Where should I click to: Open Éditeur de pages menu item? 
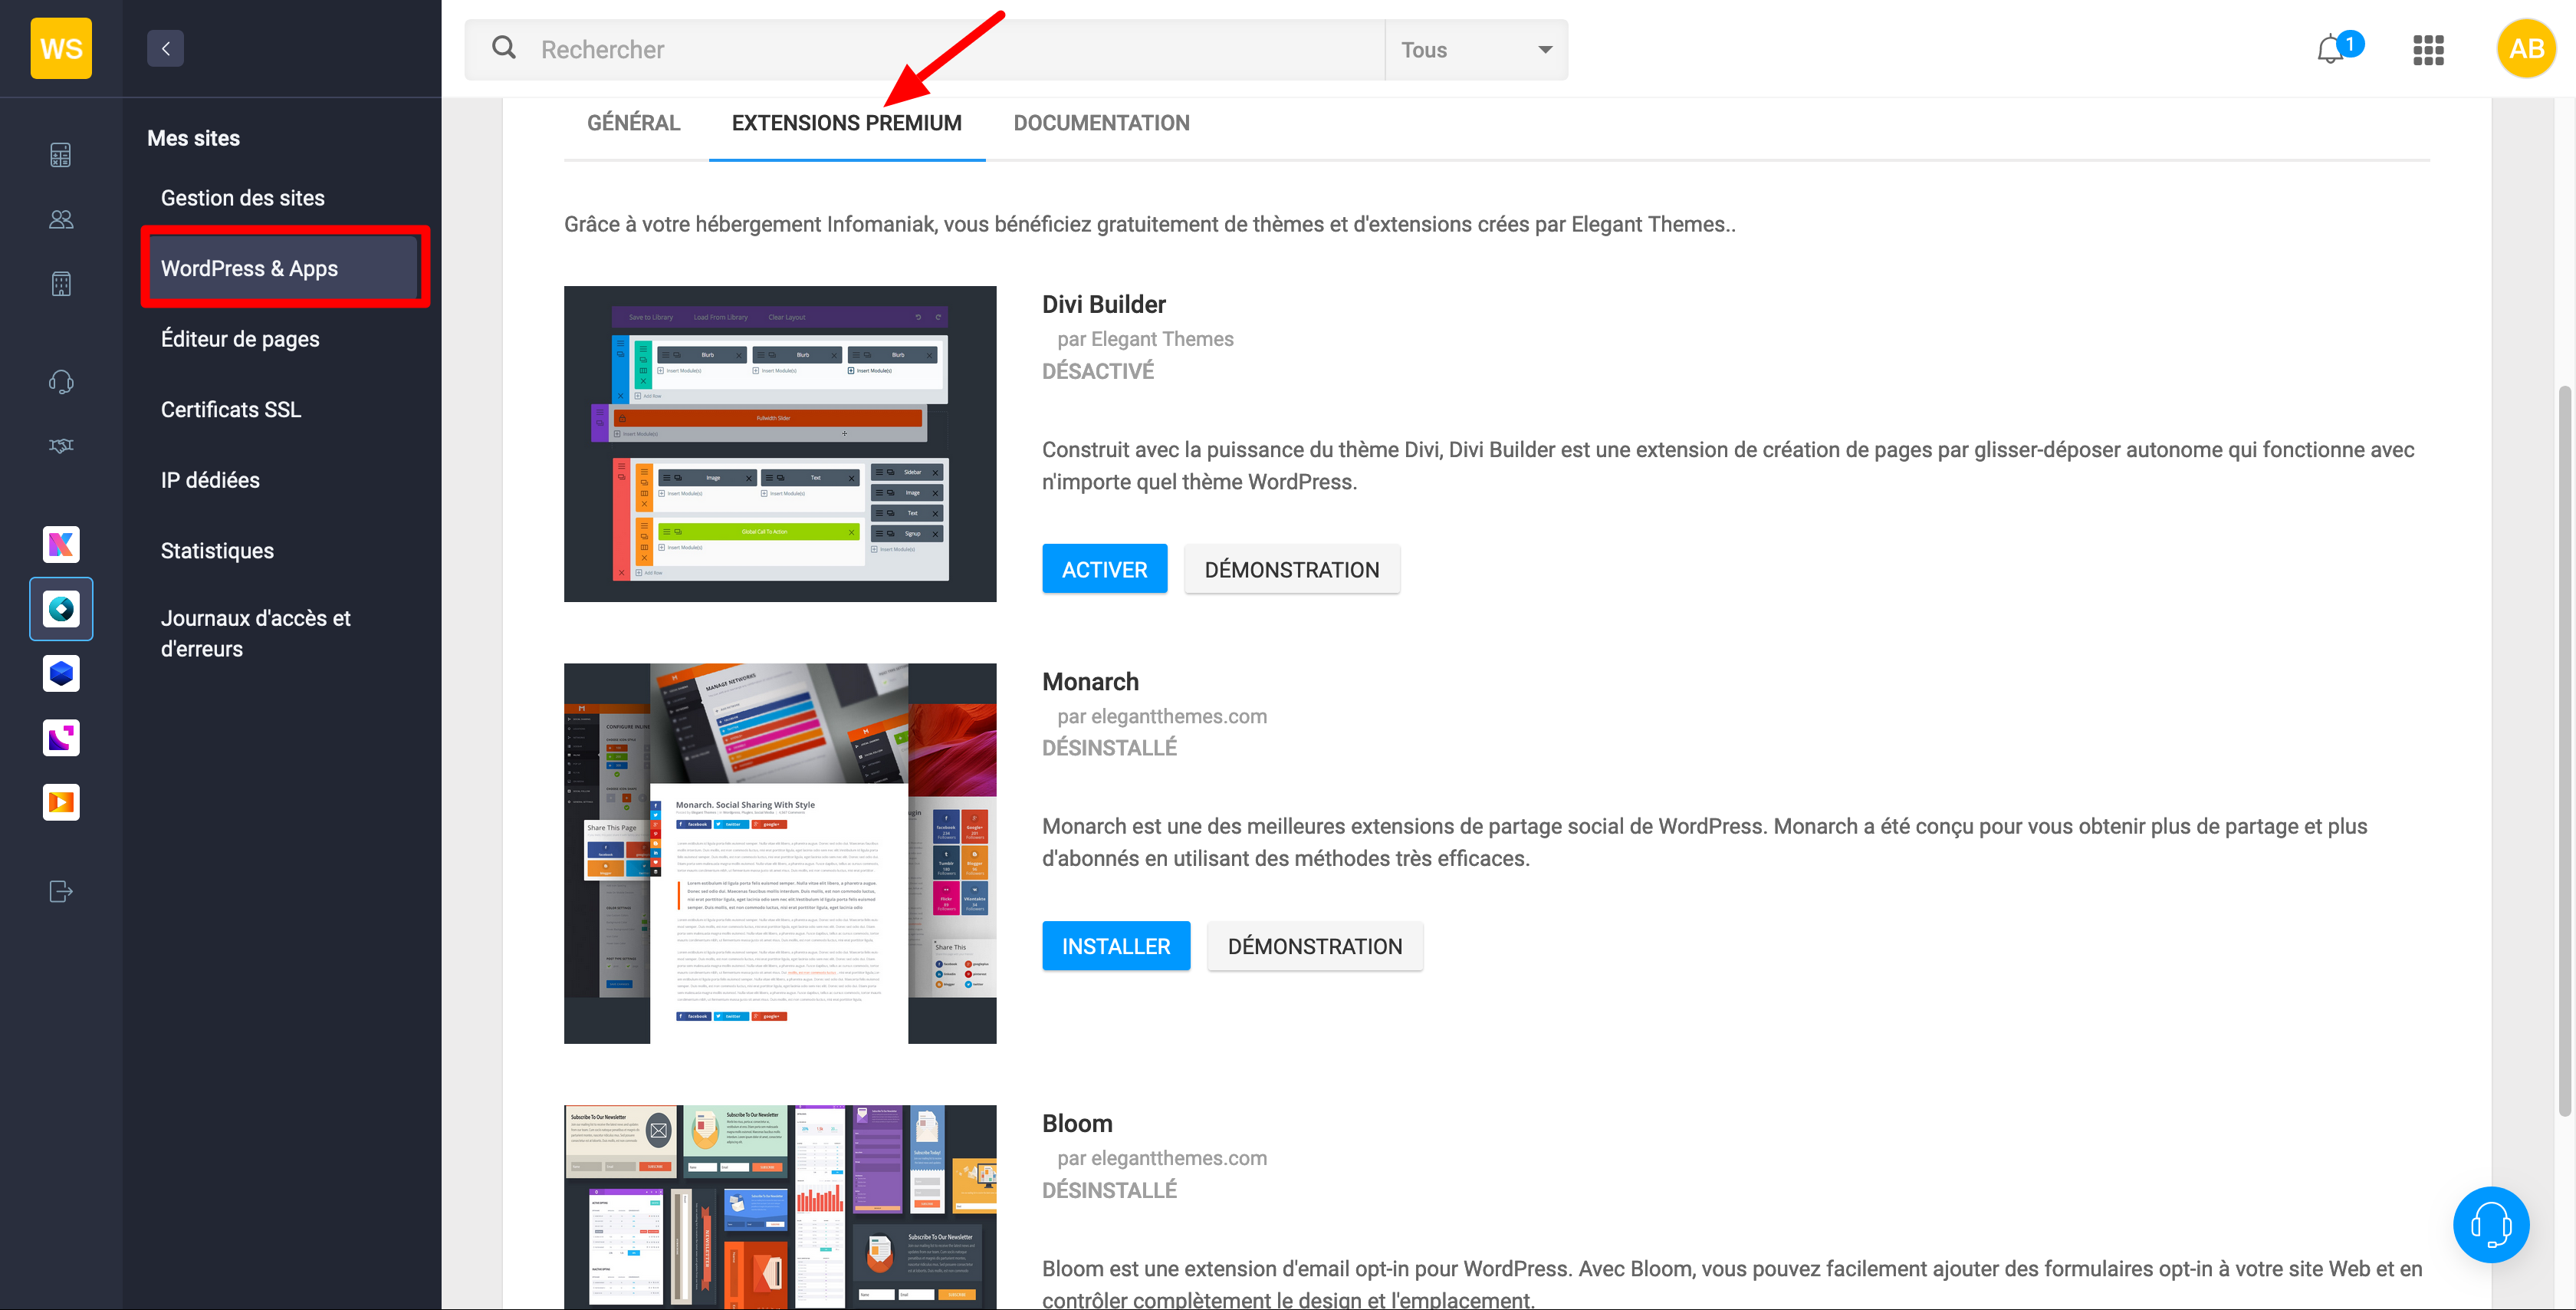(240, 338)
